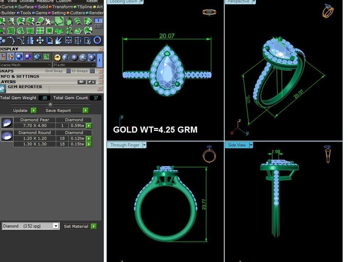Select the nested square surface tool
The height and width of the screenshot is (262, 348).
click(49, 31)
